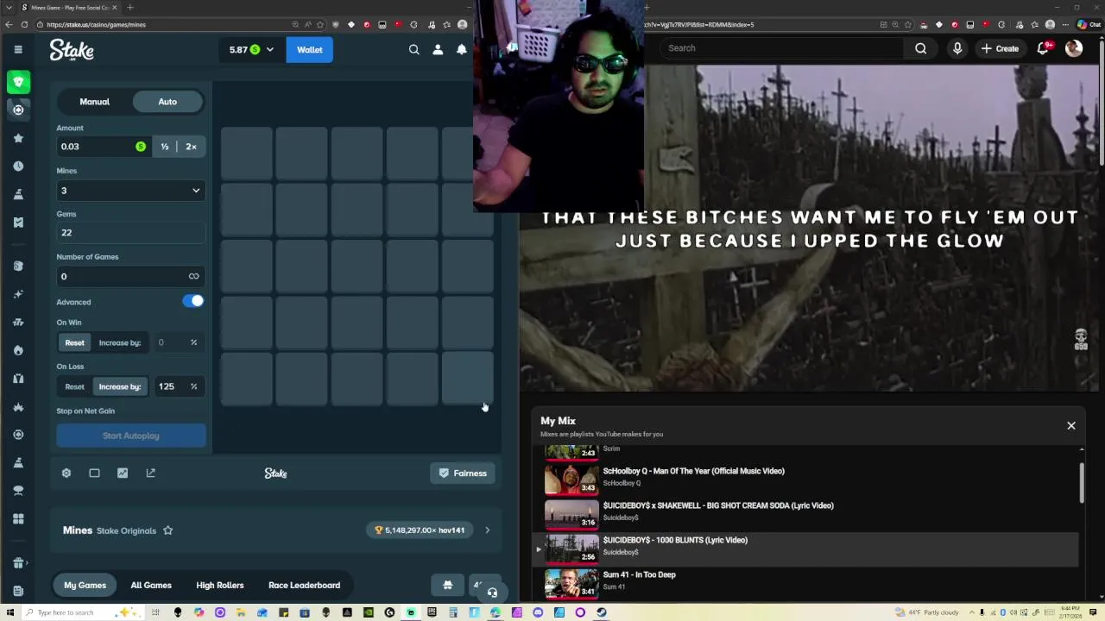The height and width of the screenshot is (621, 1105).
Task: Click the Stake address bar URL
Action: point(96,24)
